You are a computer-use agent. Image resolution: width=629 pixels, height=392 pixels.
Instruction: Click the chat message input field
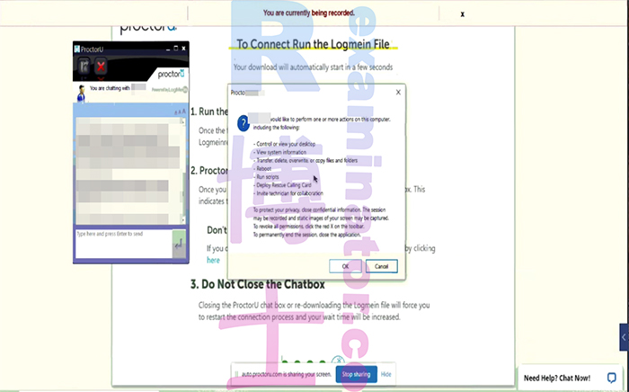[x=124, y=244]
